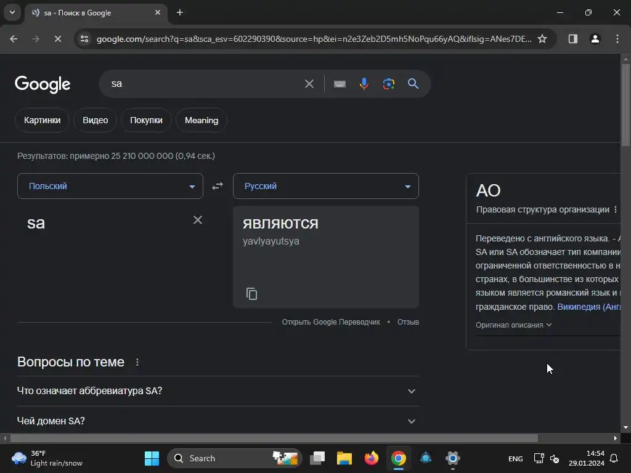The width and height of the screenshot is (631, 473).
Task: Open volume muted icon in tray
Action: tap(555, 458)
